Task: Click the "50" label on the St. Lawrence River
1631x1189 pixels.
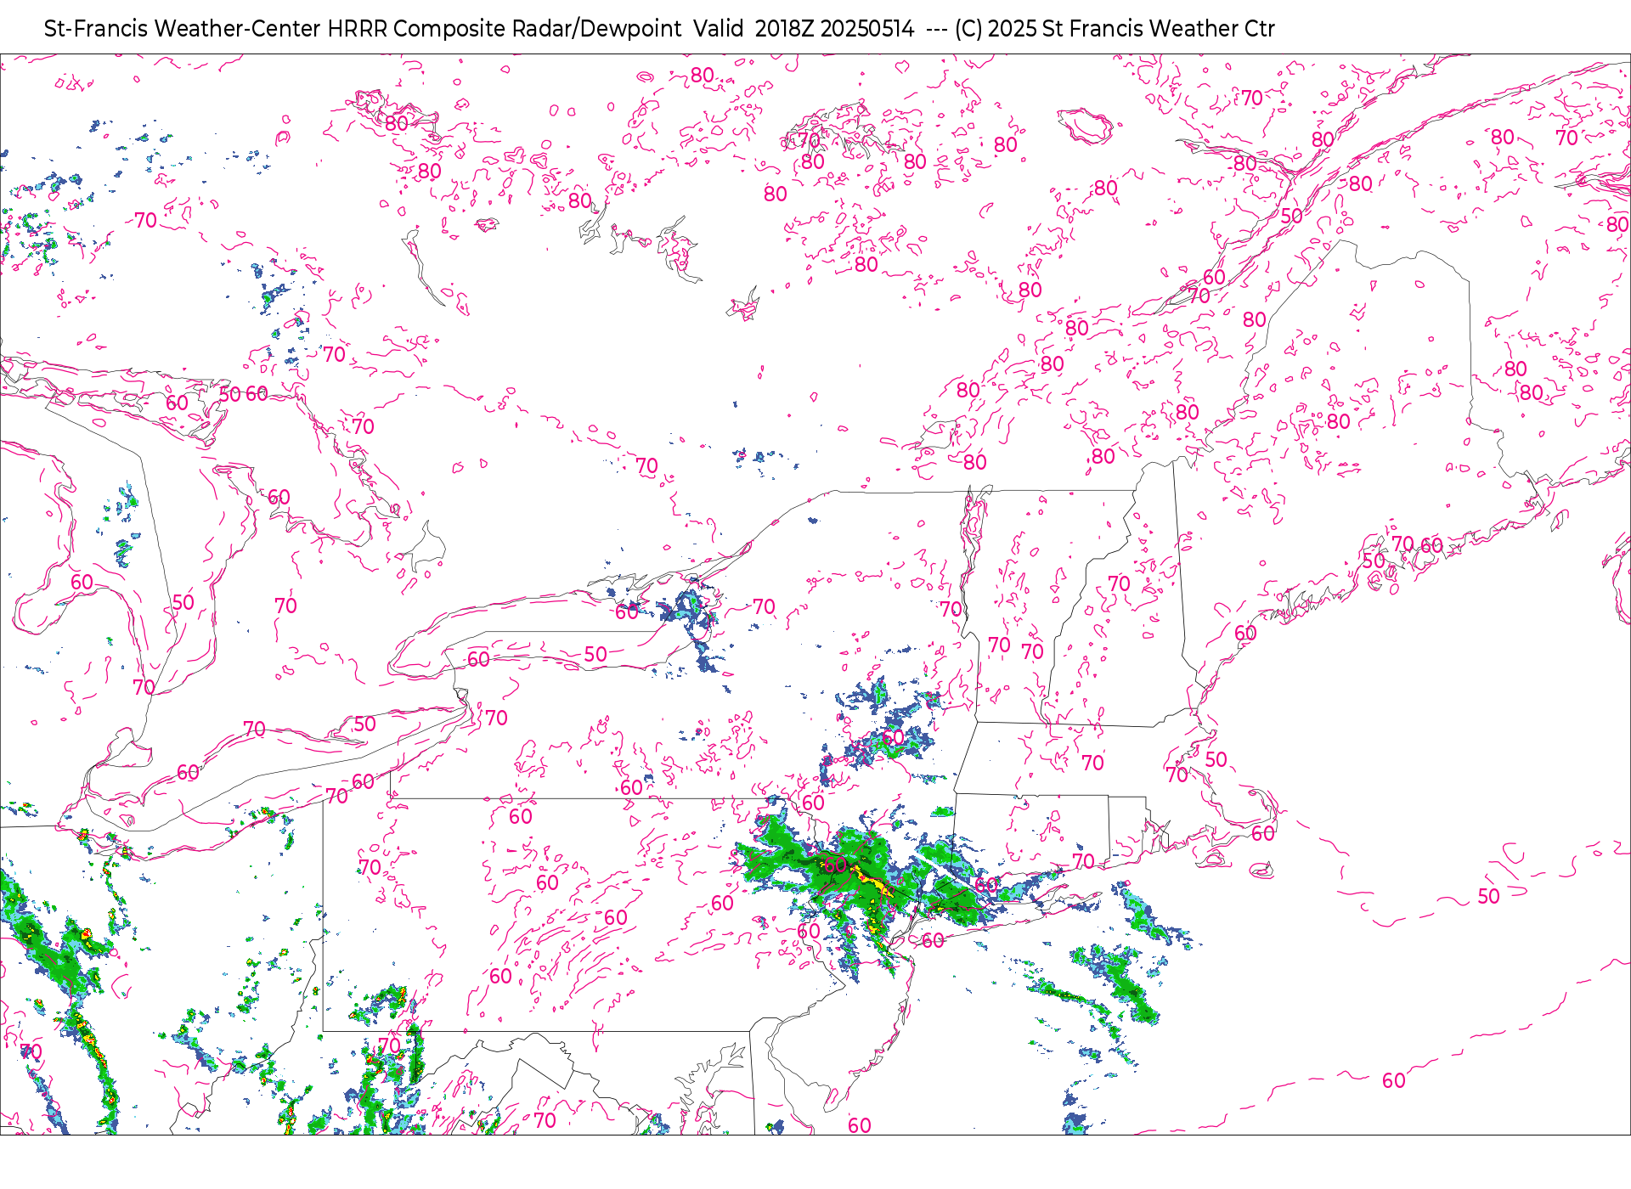Action: (1291, 216)
